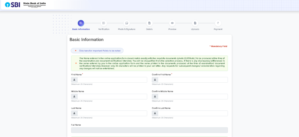
Task: Open the Uploads step file icon
Action: click(x=195, y=23)
